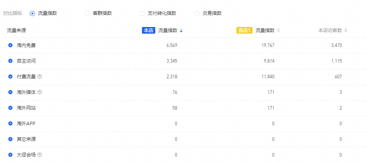Screen dimensions: 367x162
Task: Select the 支付转化指数 radio button
Action: tap(142, 14)
